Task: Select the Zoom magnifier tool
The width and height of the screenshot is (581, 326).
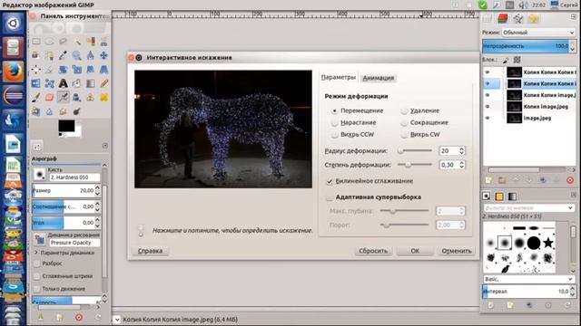Action: 76,55
